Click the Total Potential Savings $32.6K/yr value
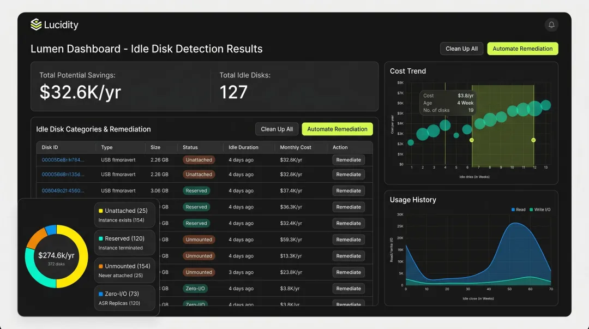 click(80, 92)
